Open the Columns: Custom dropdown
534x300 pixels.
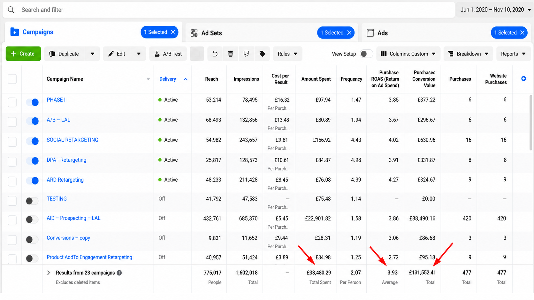[x=408, y=54]
